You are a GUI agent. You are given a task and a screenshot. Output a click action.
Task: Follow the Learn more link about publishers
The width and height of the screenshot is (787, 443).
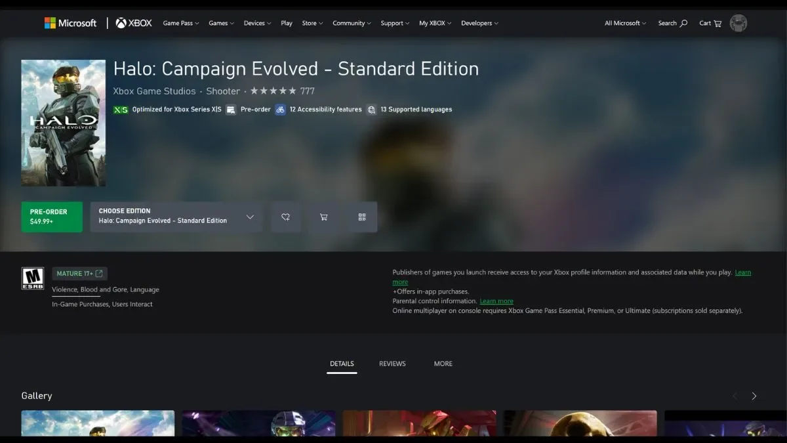743,272
